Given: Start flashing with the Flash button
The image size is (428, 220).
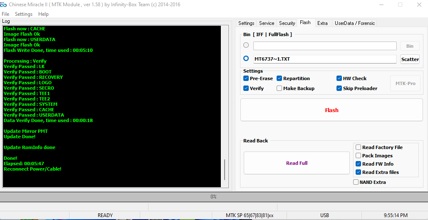Looking at the screenshot, I should (x=332, y=110).
